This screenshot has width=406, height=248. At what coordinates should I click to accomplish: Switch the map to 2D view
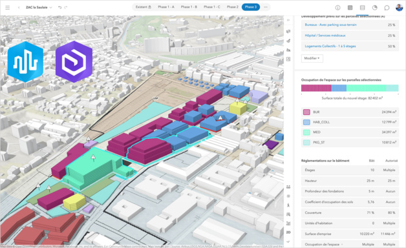pos(288,232)
